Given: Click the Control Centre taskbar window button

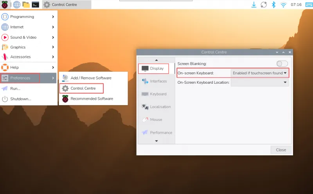Looking at the screenshot, I should point(66,5).
